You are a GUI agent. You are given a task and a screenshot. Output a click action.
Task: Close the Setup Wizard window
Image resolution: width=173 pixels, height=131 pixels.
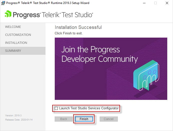click(167, 3)
